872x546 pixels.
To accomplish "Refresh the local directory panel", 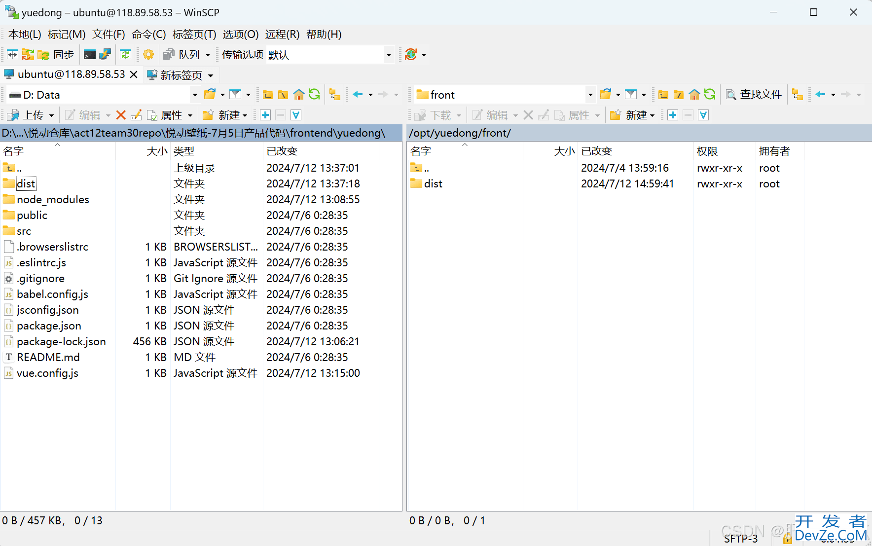I will coord(314,94).
